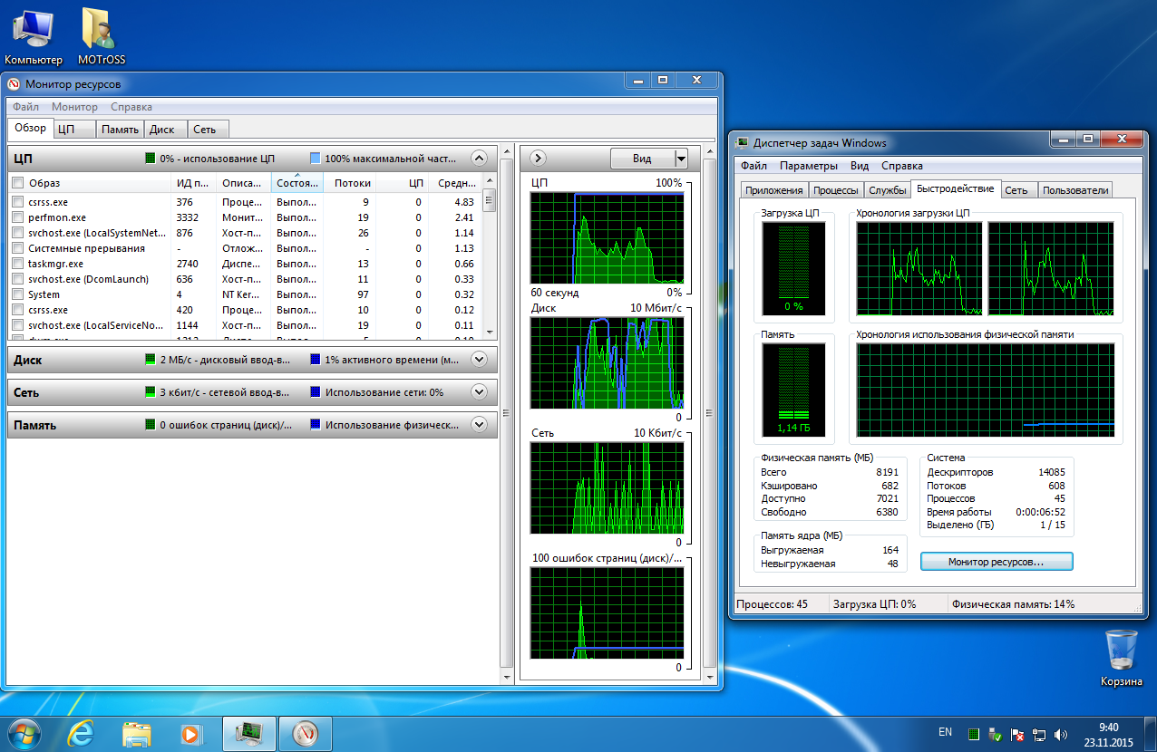Click the Процессов: 45 status bar entry
This screenshot has width=1157, height=752.
tap(773, 604)
